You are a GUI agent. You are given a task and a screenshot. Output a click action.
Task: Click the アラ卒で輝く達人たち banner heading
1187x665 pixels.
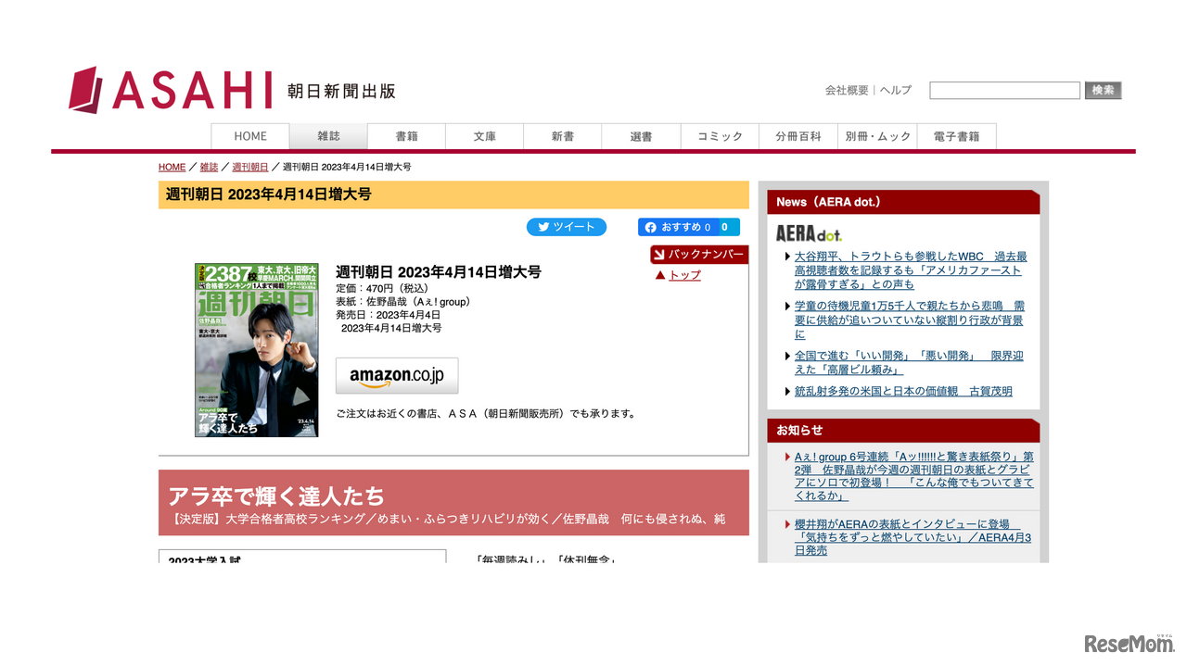[x=276, y=496]
